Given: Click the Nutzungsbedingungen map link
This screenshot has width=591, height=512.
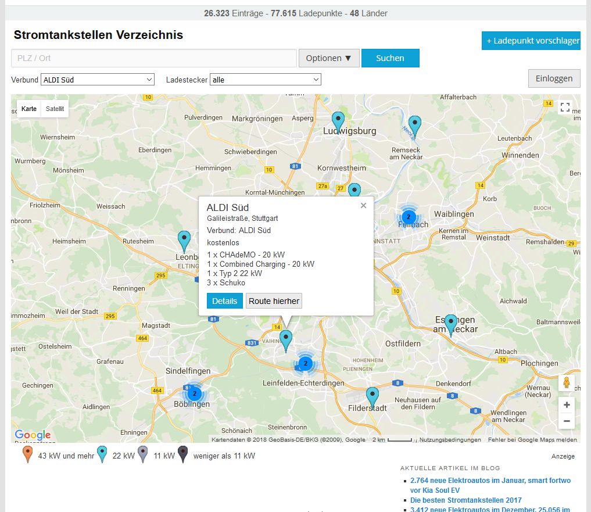Looking at the screenshot, I should (450, 439).
